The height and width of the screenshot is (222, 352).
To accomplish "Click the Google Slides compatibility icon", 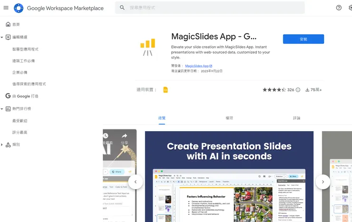I will pyautogui.click(x=166, y=90).
